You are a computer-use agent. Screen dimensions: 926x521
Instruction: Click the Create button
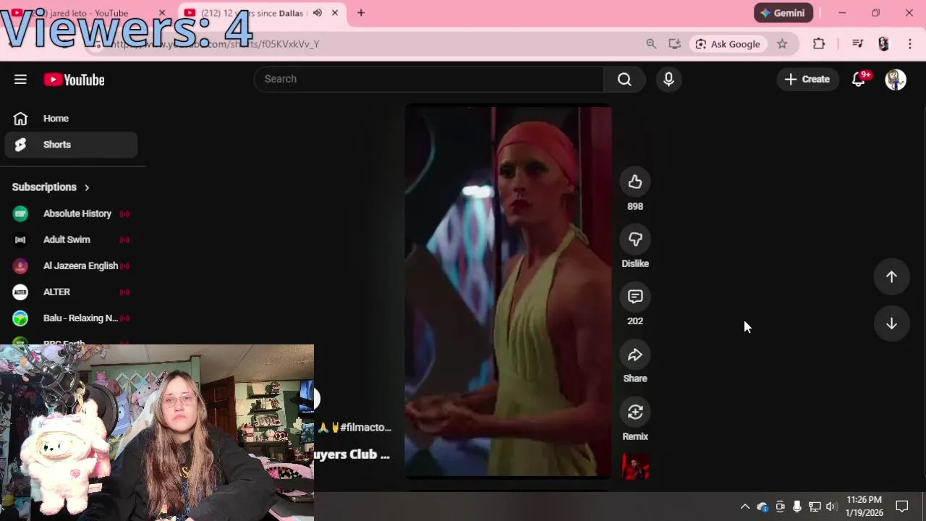click(x=807, y=80)
